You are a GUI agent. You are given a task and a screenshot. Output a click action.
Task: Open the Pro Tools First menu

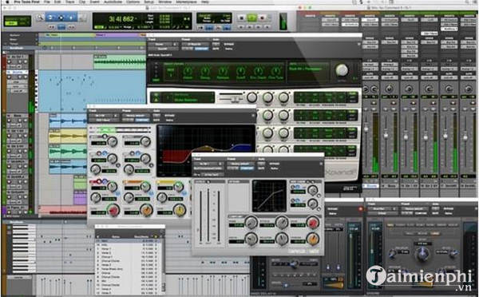pos(27,2)
